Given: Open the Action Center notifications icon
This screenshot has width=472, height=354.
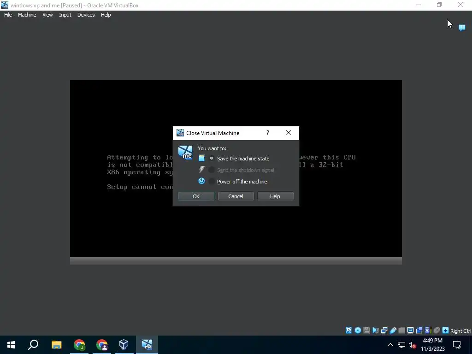Looking at the screenshot, I should pos(457,345).
